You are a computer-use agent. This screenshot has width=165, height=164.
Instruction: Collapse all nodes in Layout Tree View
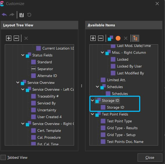16,38
